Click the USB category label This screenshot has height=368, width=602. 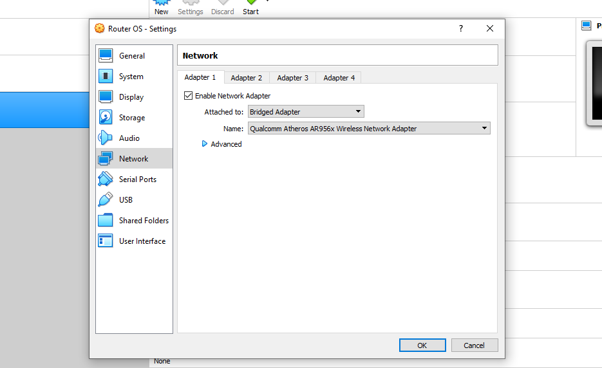pos(126,200)
